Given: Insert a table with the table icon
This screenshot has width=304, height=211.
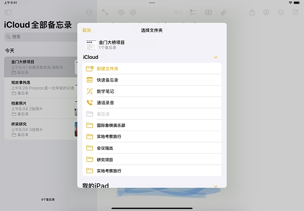Looking at the screenshot, I should coord(209,12).
